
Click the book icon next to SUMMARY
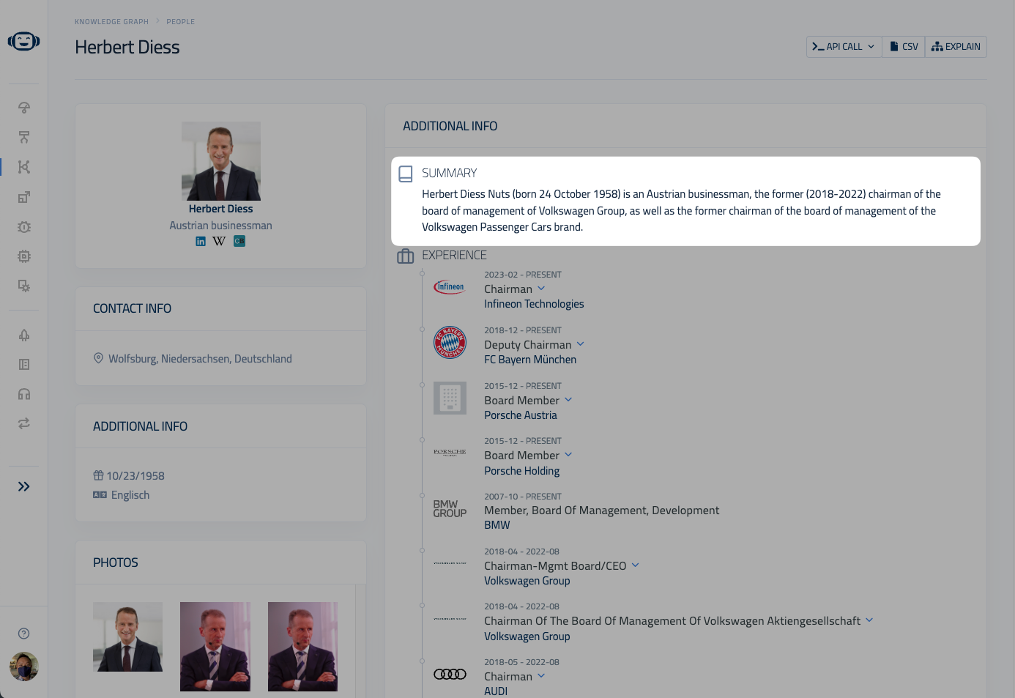pyautogui.click(x=405, y=173)
